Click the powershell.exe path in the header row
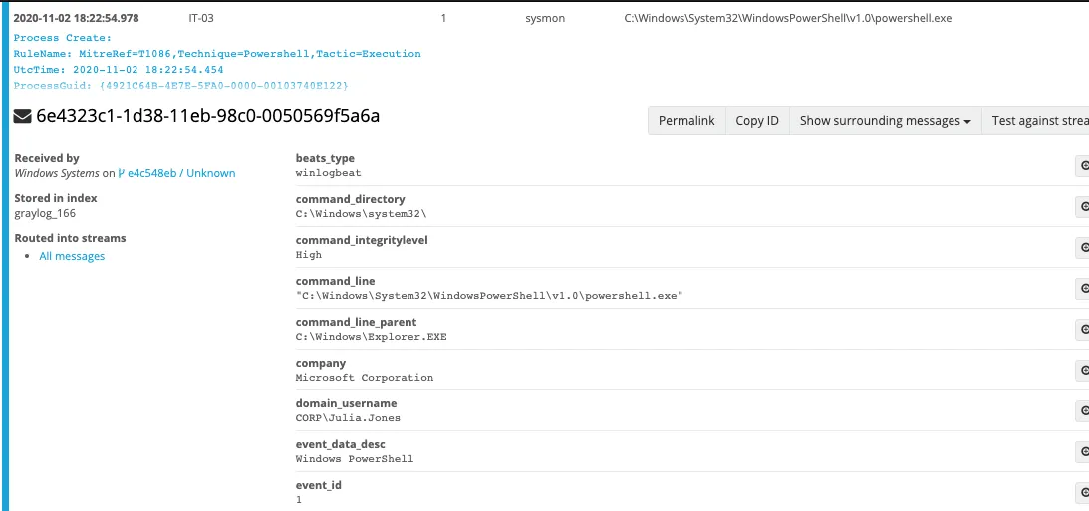This screenshot has height=511, width=1089. coord(787,19)
